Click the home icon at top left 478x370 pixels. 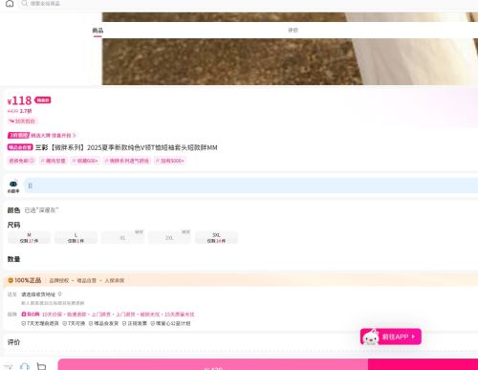10,4
